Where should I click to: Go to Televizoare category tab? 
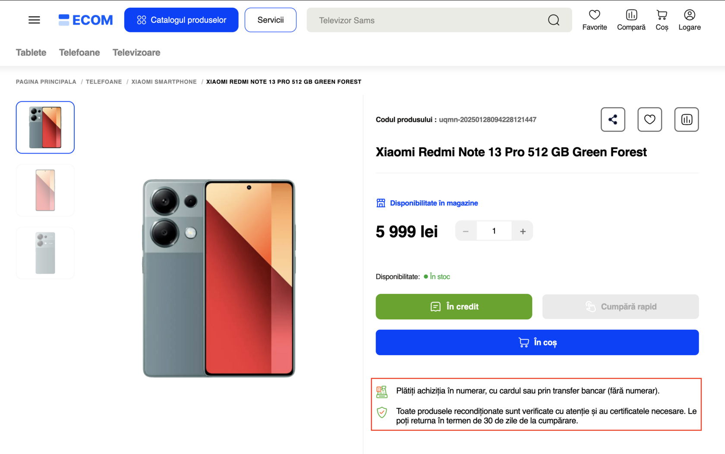(136, 53)
